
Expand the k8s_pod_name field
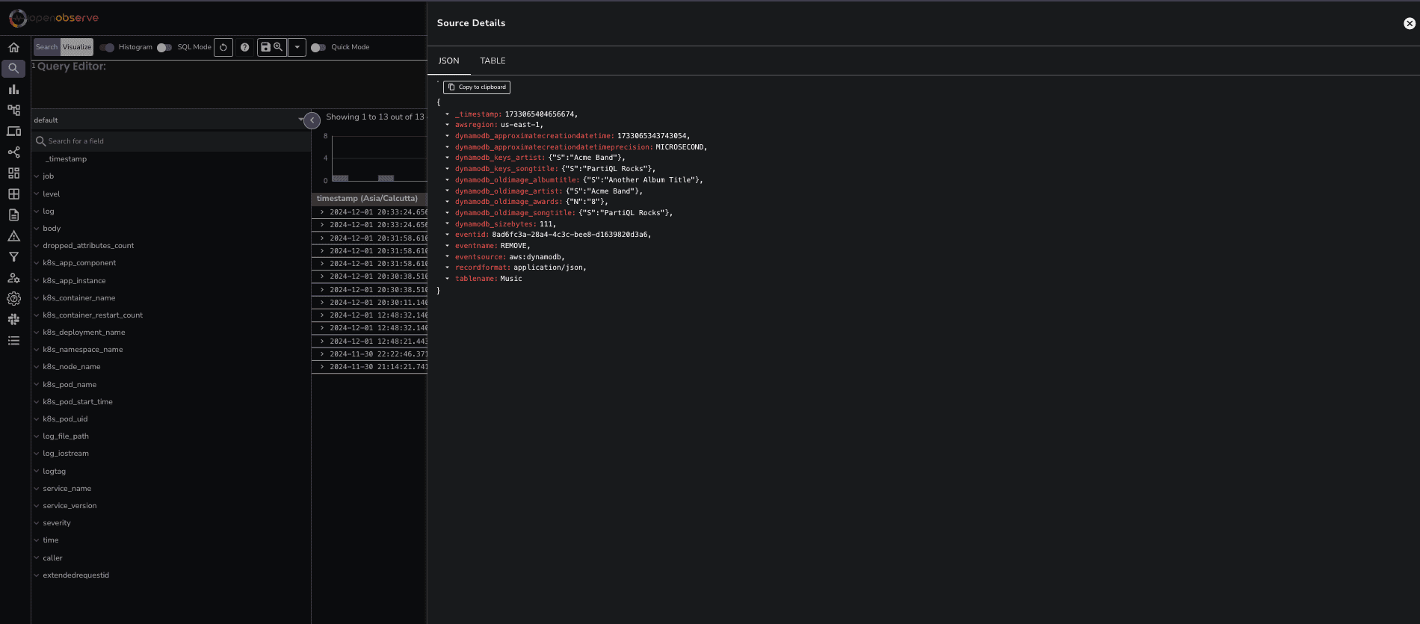37,385
